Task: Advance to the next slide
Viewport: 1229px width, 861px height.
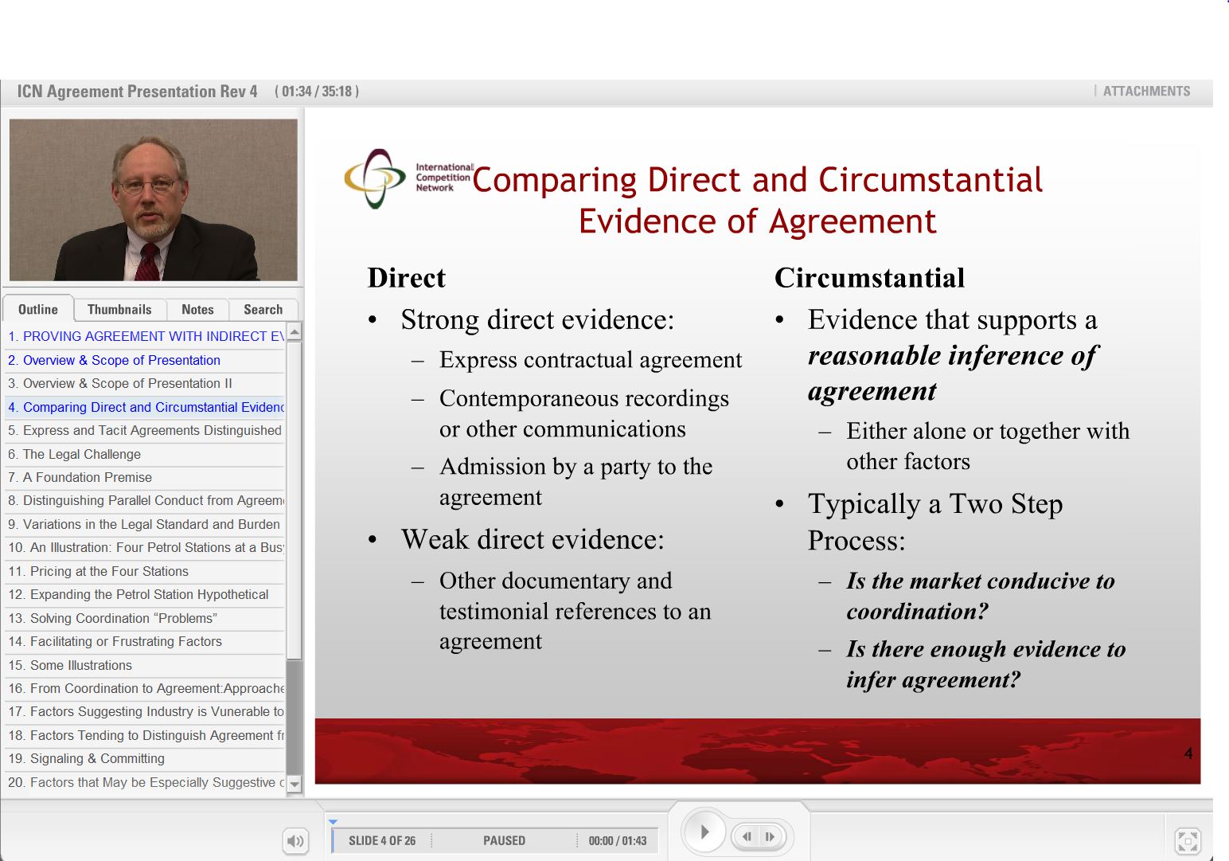Action: pos(770,836)
